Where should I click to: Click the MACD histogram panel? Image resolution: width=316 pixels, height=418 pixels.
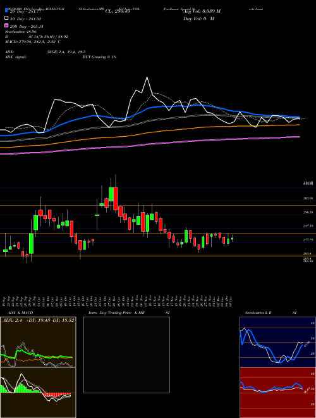point(38,393)
